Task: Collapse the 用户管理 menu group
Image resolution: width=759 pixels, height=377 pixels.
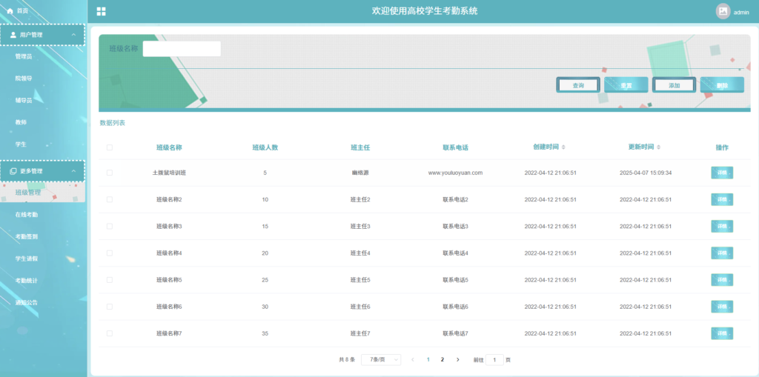Action: point(73,35)
